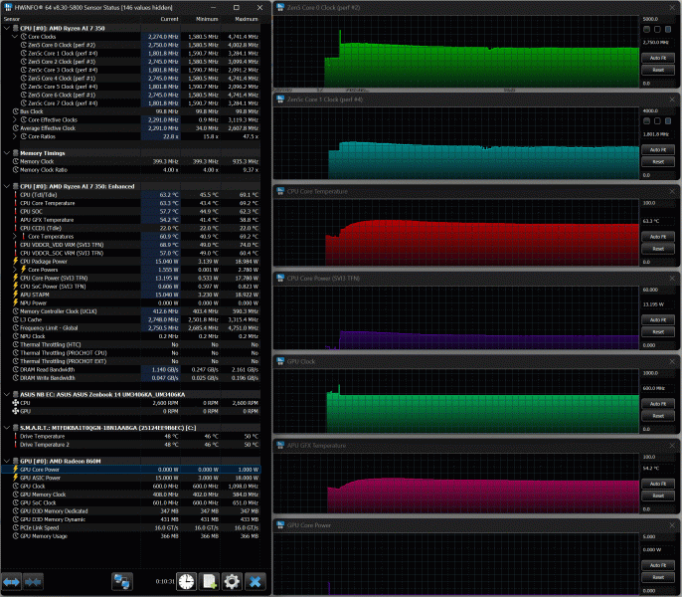Collapse the S.M.A.R.T. drive group

point(7,428)
